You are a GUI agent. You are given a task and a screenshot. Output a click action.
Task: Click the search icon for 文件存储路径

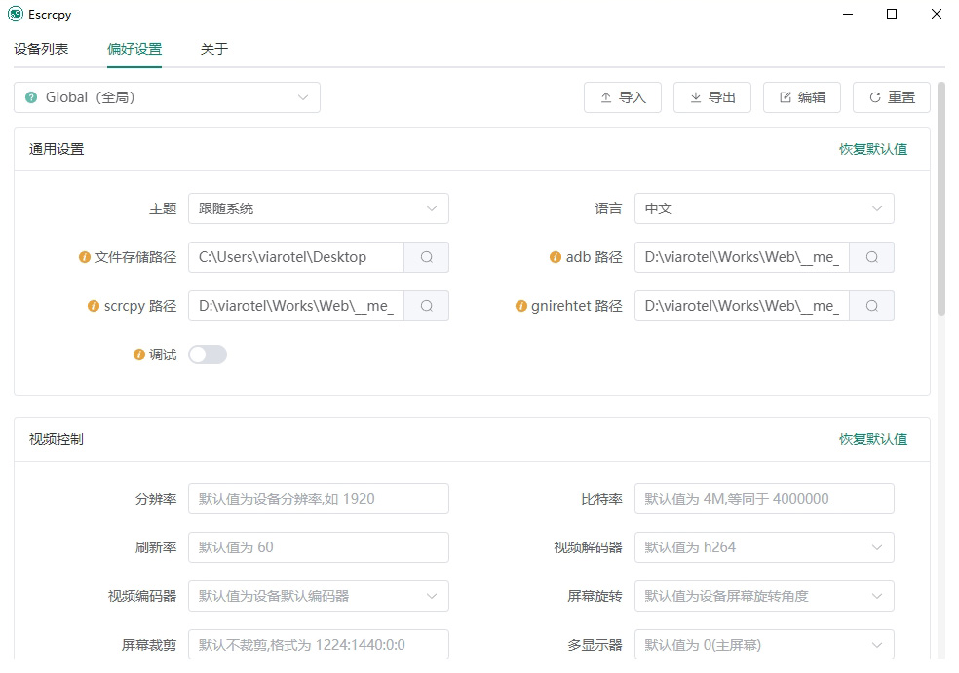pyautogui.click(x=426, y=257)
